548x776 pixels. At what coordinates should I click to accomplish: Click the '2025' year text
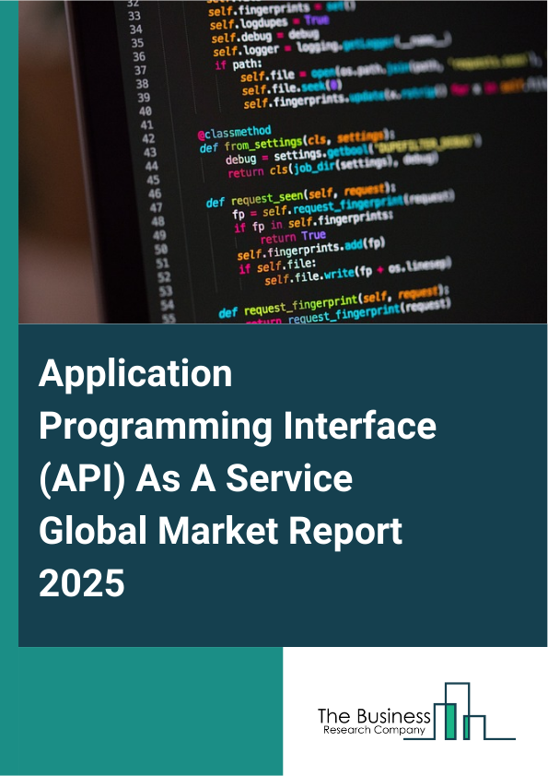pyautogui.click(x=82, y=582)
